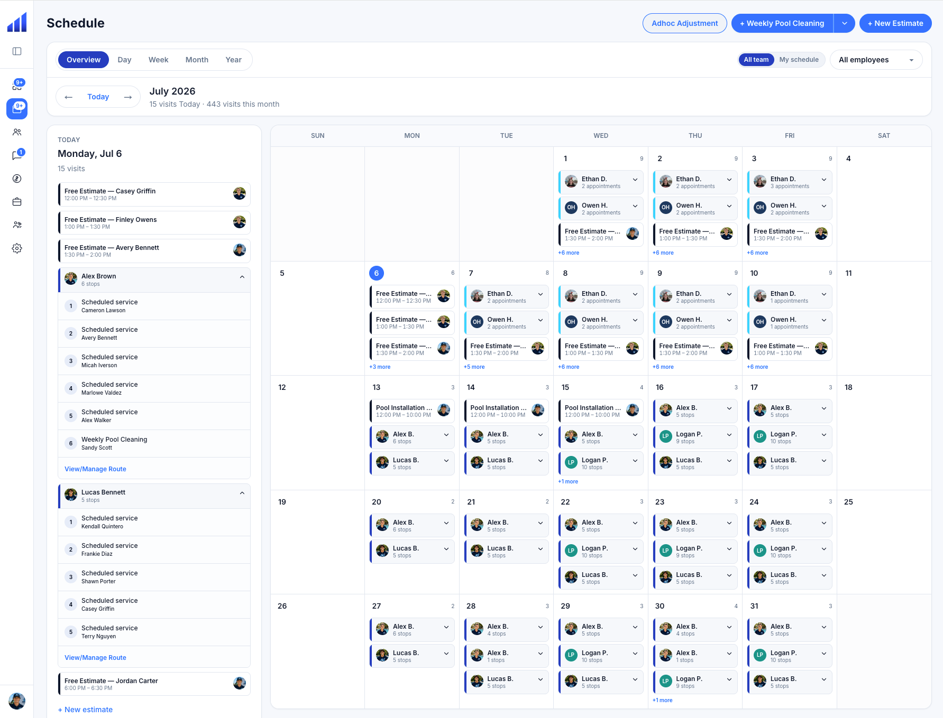Toggle the sidebar panel icon
Screen dimensions: 943x718
coord(17,51)
